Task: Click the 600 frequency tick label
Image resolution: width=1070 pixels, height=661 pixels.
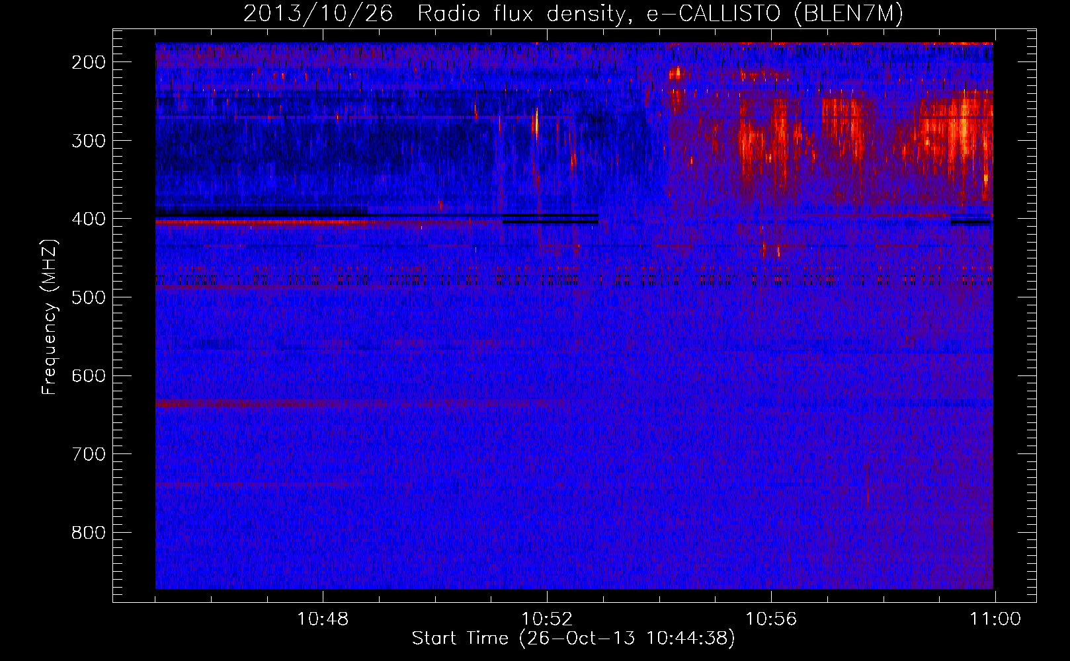Action: coord(88,375)
